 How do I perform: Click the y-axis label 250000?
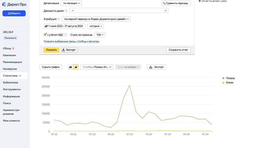[46, 86]
